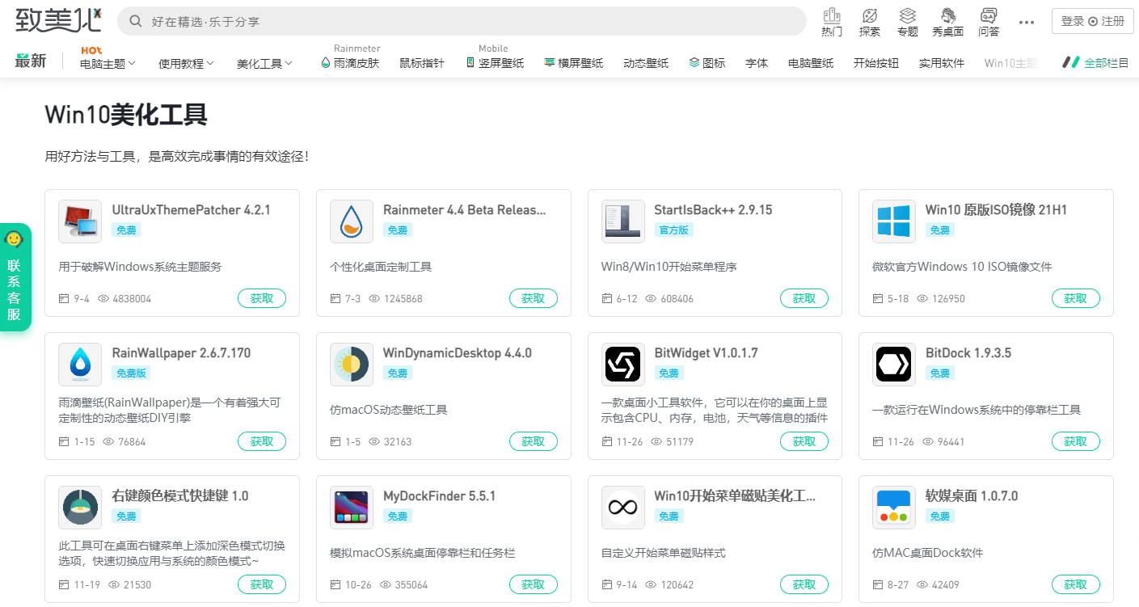
Task: Click 获取 for 软媒桌面 1.0.7.0
Action: tap(1075, 584)
